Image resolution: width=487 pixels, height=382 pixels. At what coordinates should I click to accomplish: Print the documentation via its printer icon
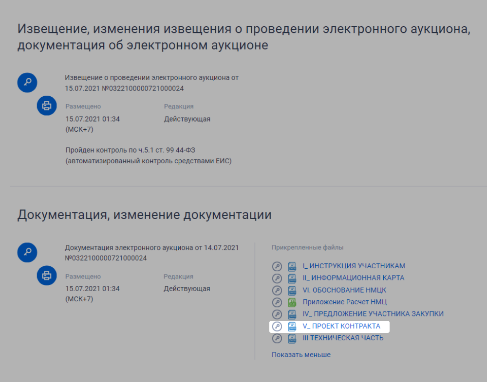tap(47, 276)
